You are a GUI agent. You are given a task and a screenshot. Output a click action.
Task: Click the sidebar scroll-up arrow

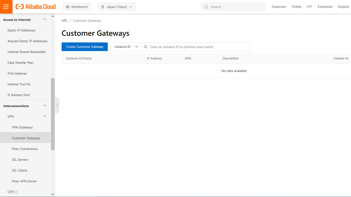(53, 16)
